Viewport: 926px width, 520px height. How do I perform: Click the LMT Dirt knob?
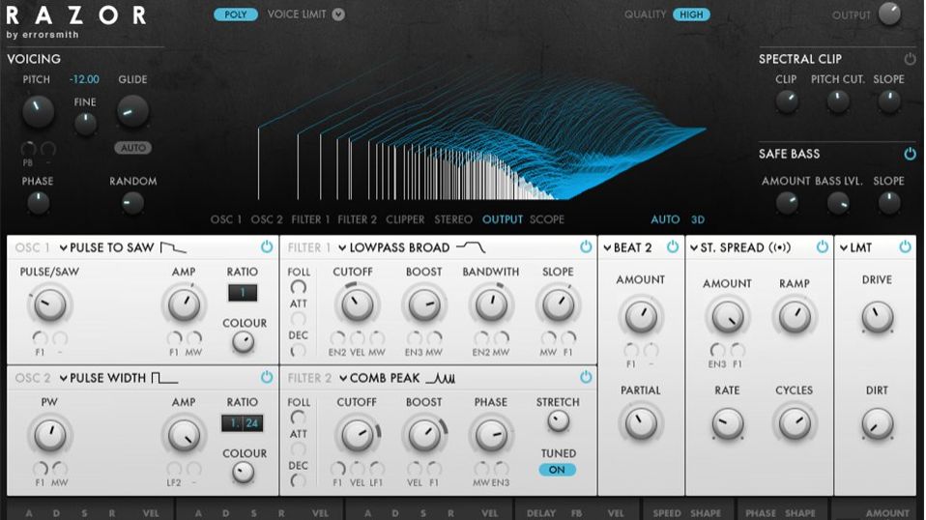pyautogui.click(x=877, y=423)
